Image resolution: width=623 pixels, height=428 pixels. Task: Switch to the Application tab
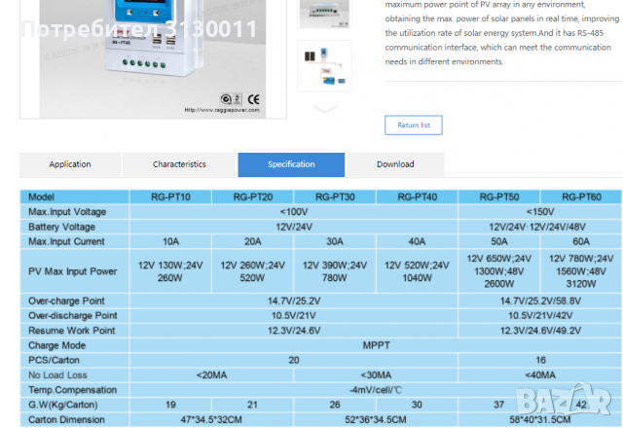[x=70, y=164]
